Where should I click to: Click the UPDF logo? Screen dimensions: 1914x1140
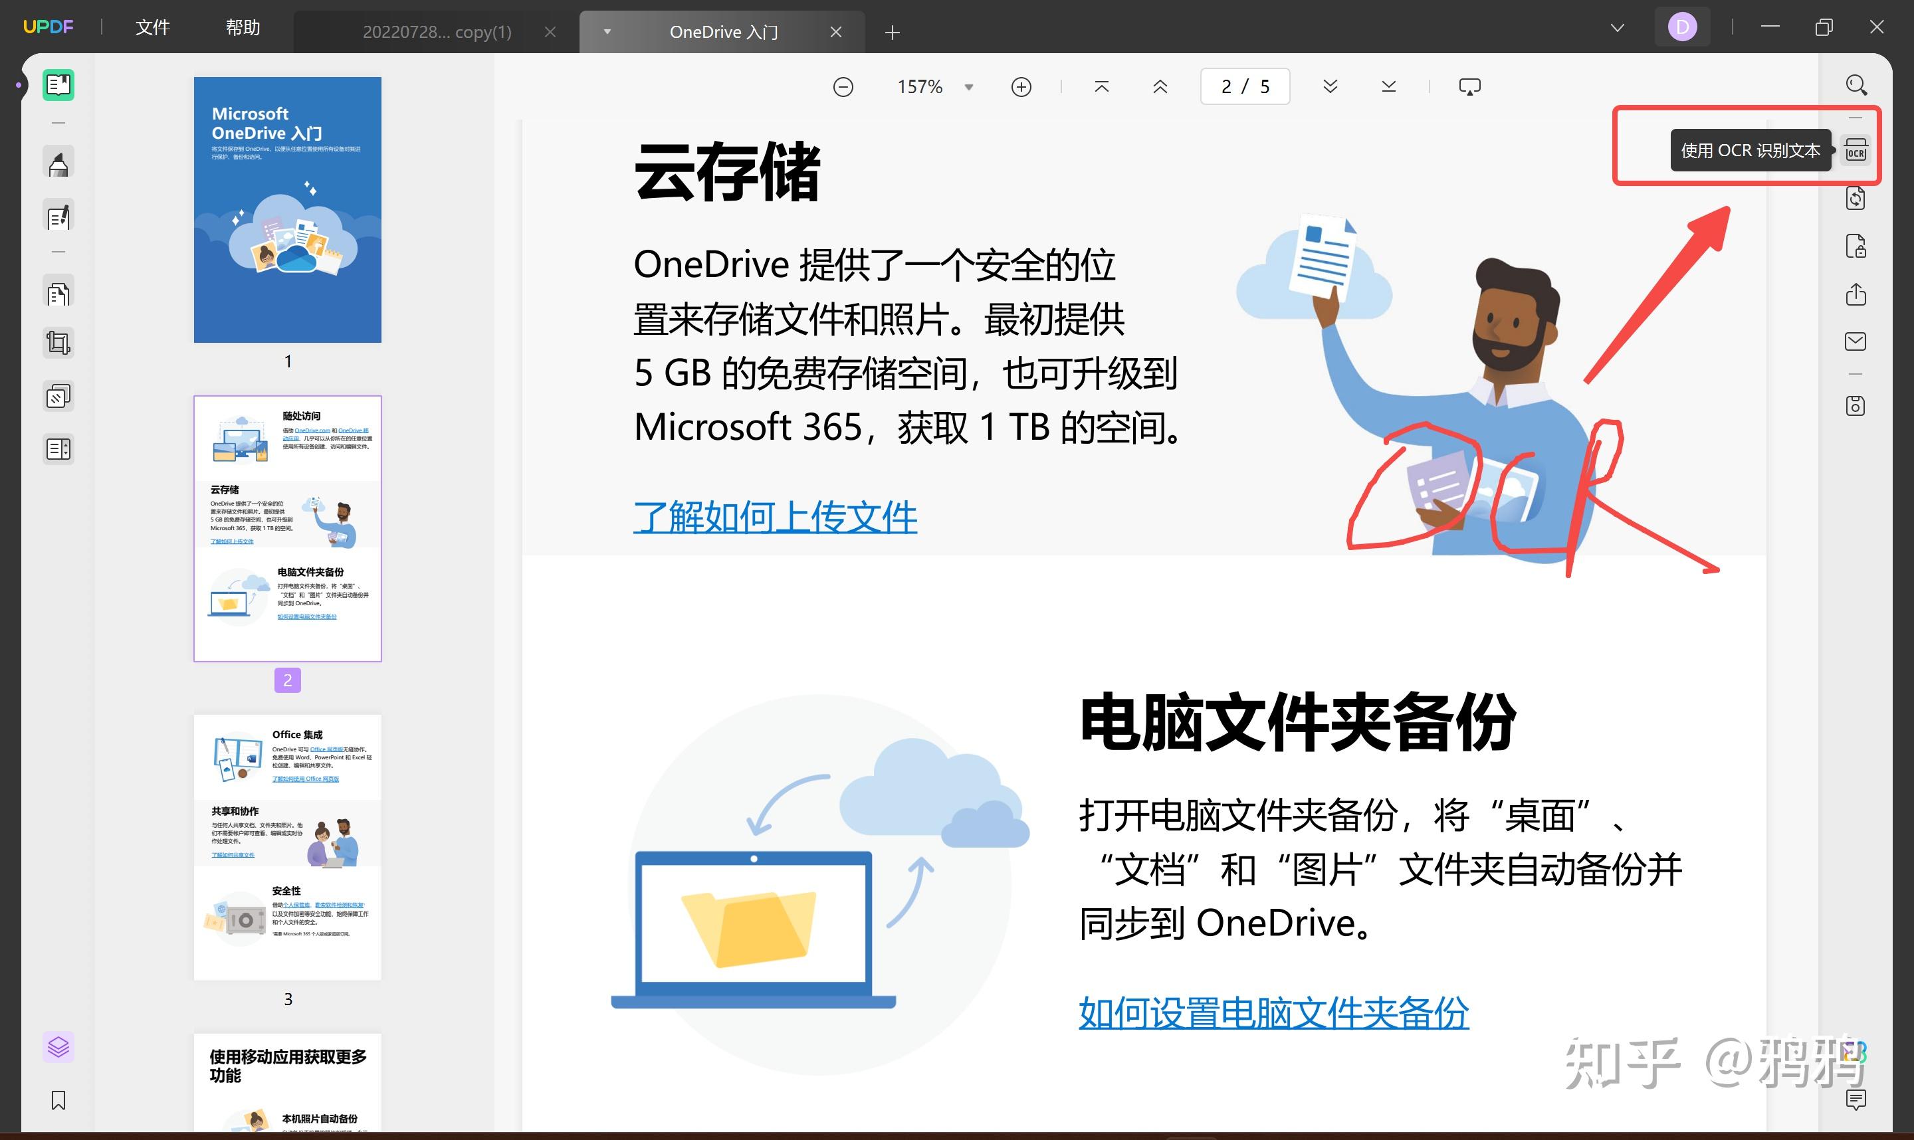pyautogui.click(x=49, y=28)
